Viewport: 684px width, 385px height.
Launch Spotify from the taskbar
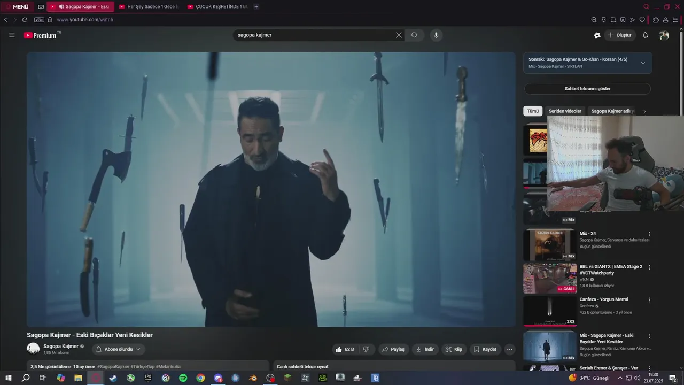(183, 378)
